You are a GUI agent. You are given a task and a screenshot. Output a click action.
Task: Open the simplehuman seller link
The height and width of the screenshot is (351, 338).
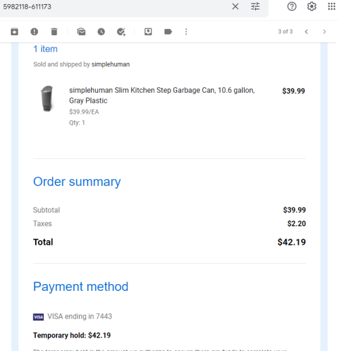tap(110, 64)
